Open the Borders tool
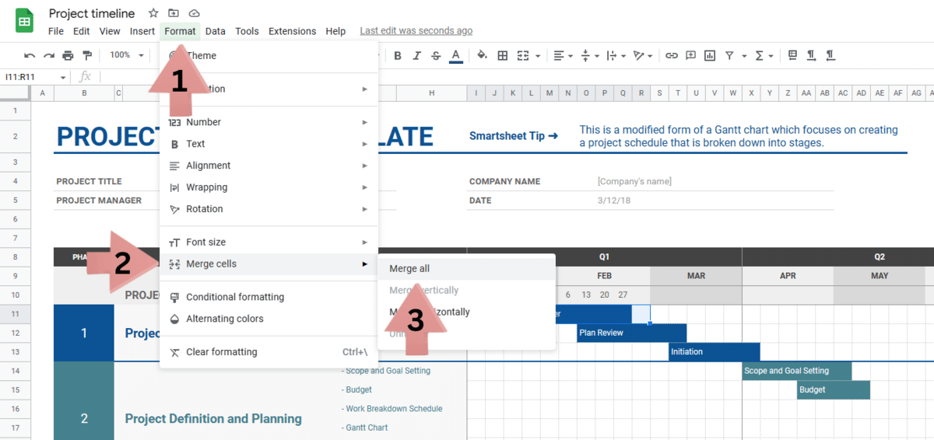 (x=503, y=55)
